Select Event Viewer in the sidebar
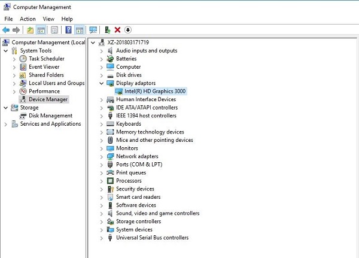This screenshot has width=359, height=258. coord(44,67)
